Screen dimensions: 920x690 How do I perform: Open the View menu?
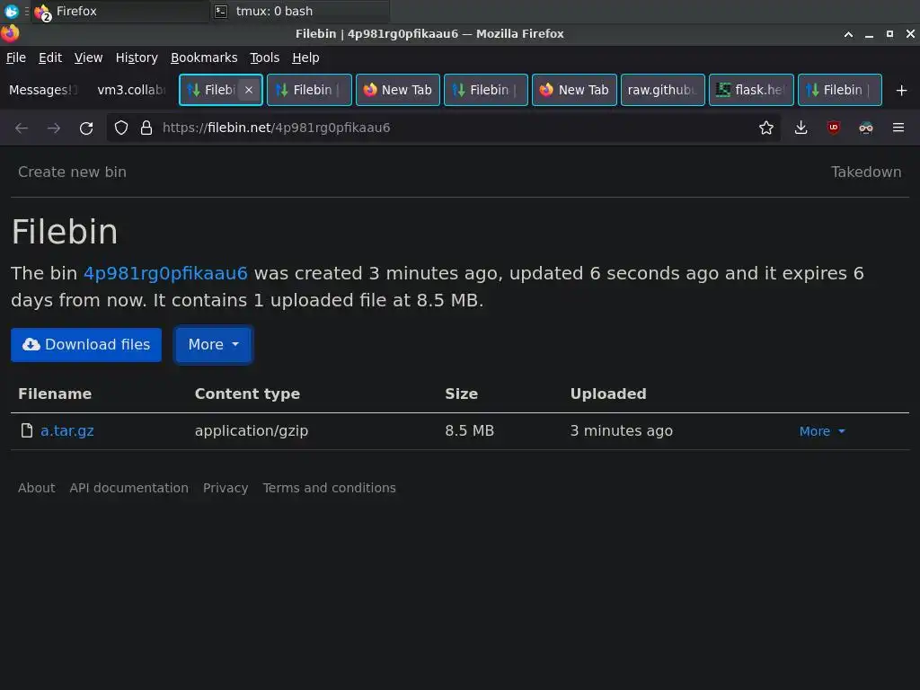point(88,57)
